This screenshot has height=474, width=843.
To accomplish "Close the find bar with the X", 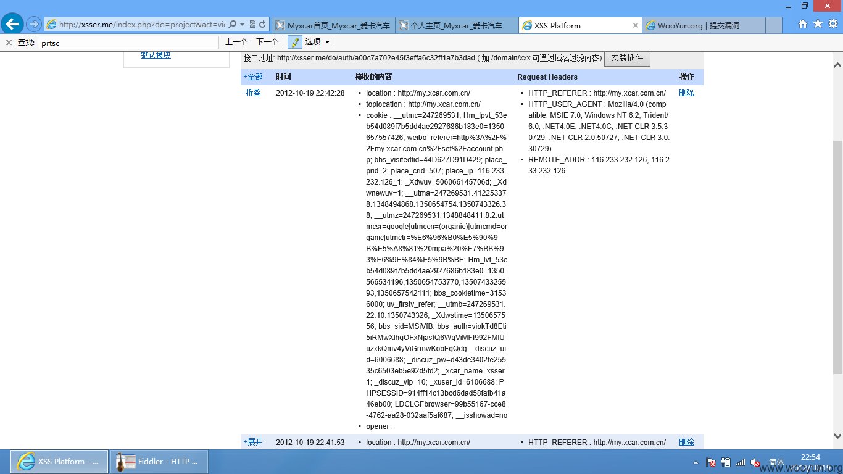I will click(9, 42).
